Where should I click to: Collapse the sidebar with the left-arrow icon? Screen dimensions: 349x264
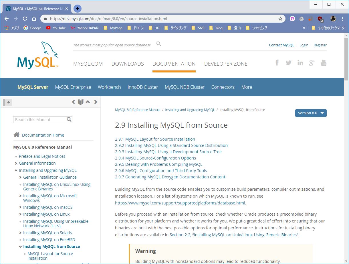[x=8, y=102]
